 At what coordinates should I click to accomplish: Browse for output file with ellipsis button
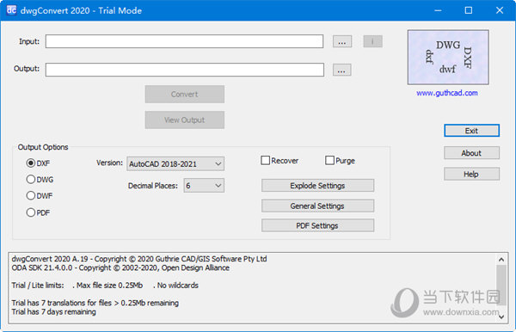[x=341, y=70]
